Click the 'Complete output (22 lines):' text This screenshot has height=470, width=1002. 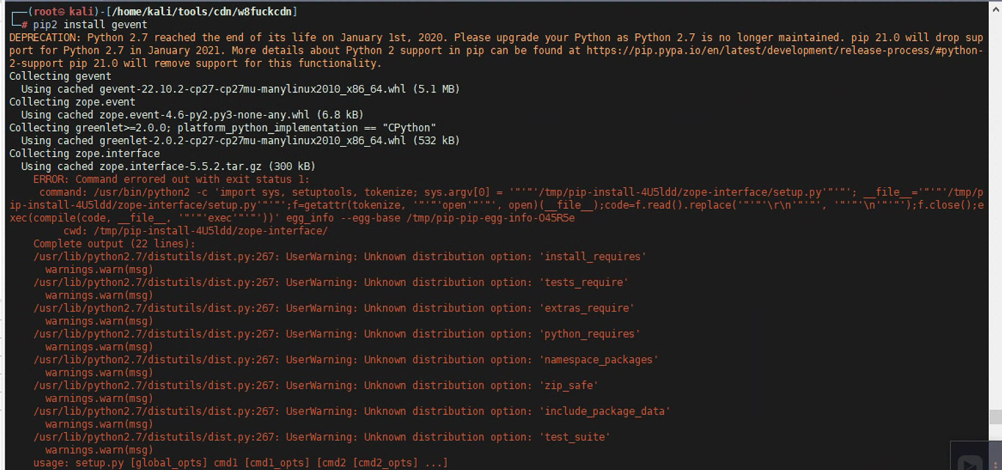point(115,244)
